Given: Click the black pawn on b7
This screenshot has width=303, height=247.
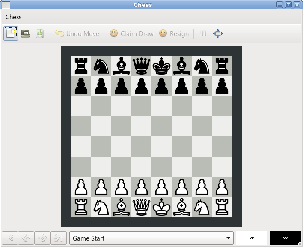Looking at the screenshot, I should pos(101,86).
